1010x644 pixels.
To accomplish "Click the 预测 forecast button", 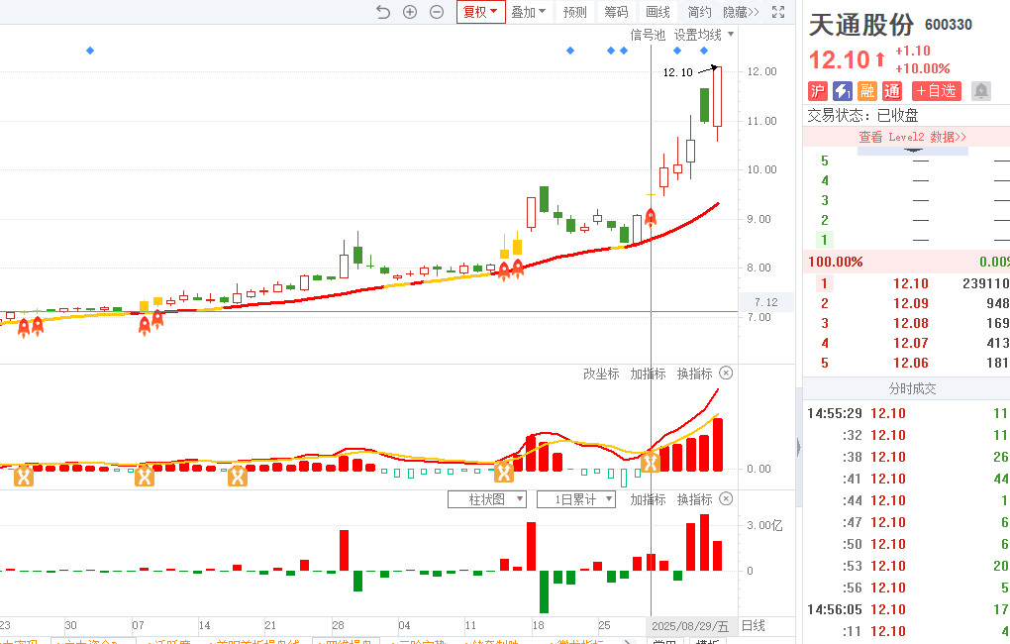I will 574,12.
